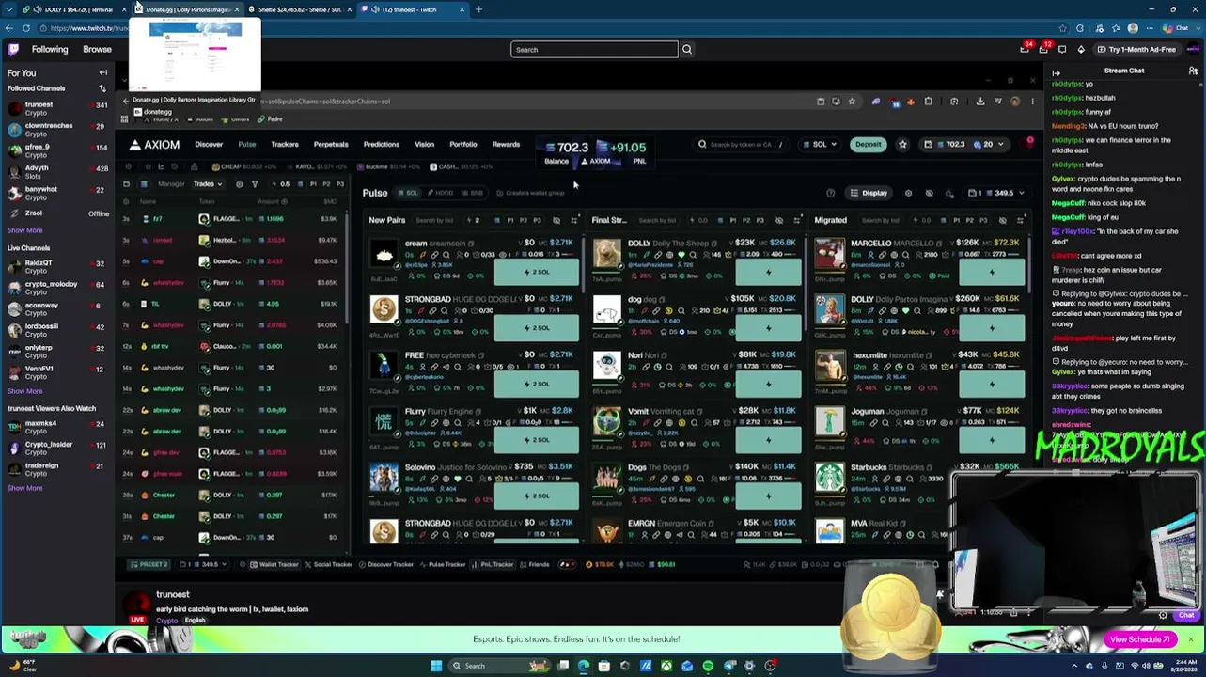Open DOLLY Dolly The Sheep token image
Image resolution: width=1206 pixels, height=677 pixels.
coord(606,255)
